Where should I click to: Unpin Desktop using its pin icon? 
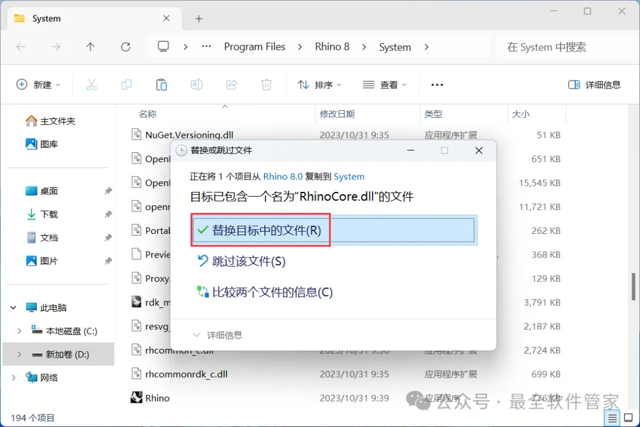point(108,191)
